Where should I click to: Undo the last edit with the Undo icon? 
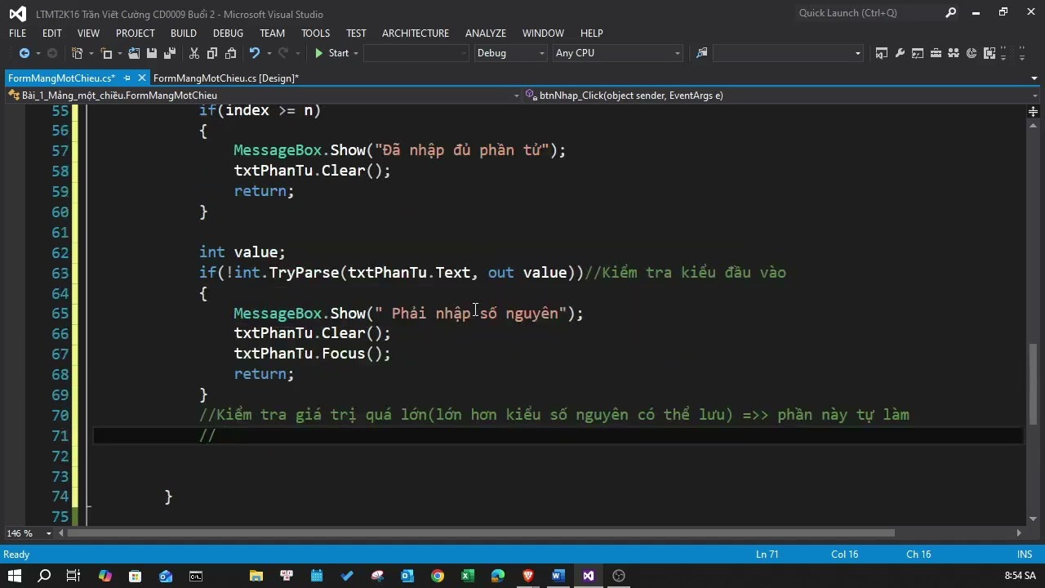point(255,53)
